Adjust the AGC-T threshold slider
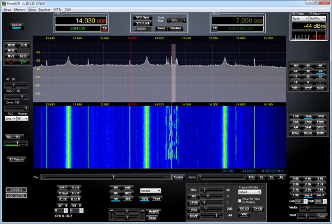332x224 pixels. [17, 97]
